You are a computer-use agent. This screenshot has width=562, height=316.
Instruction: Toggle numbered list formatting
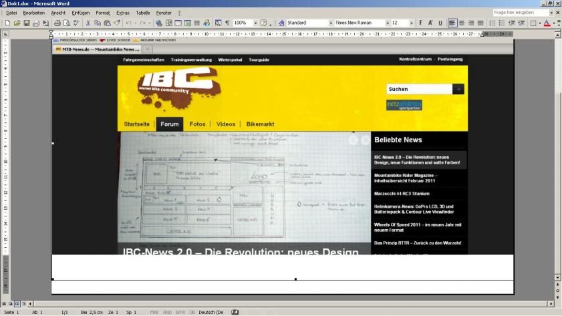(493, 23)
